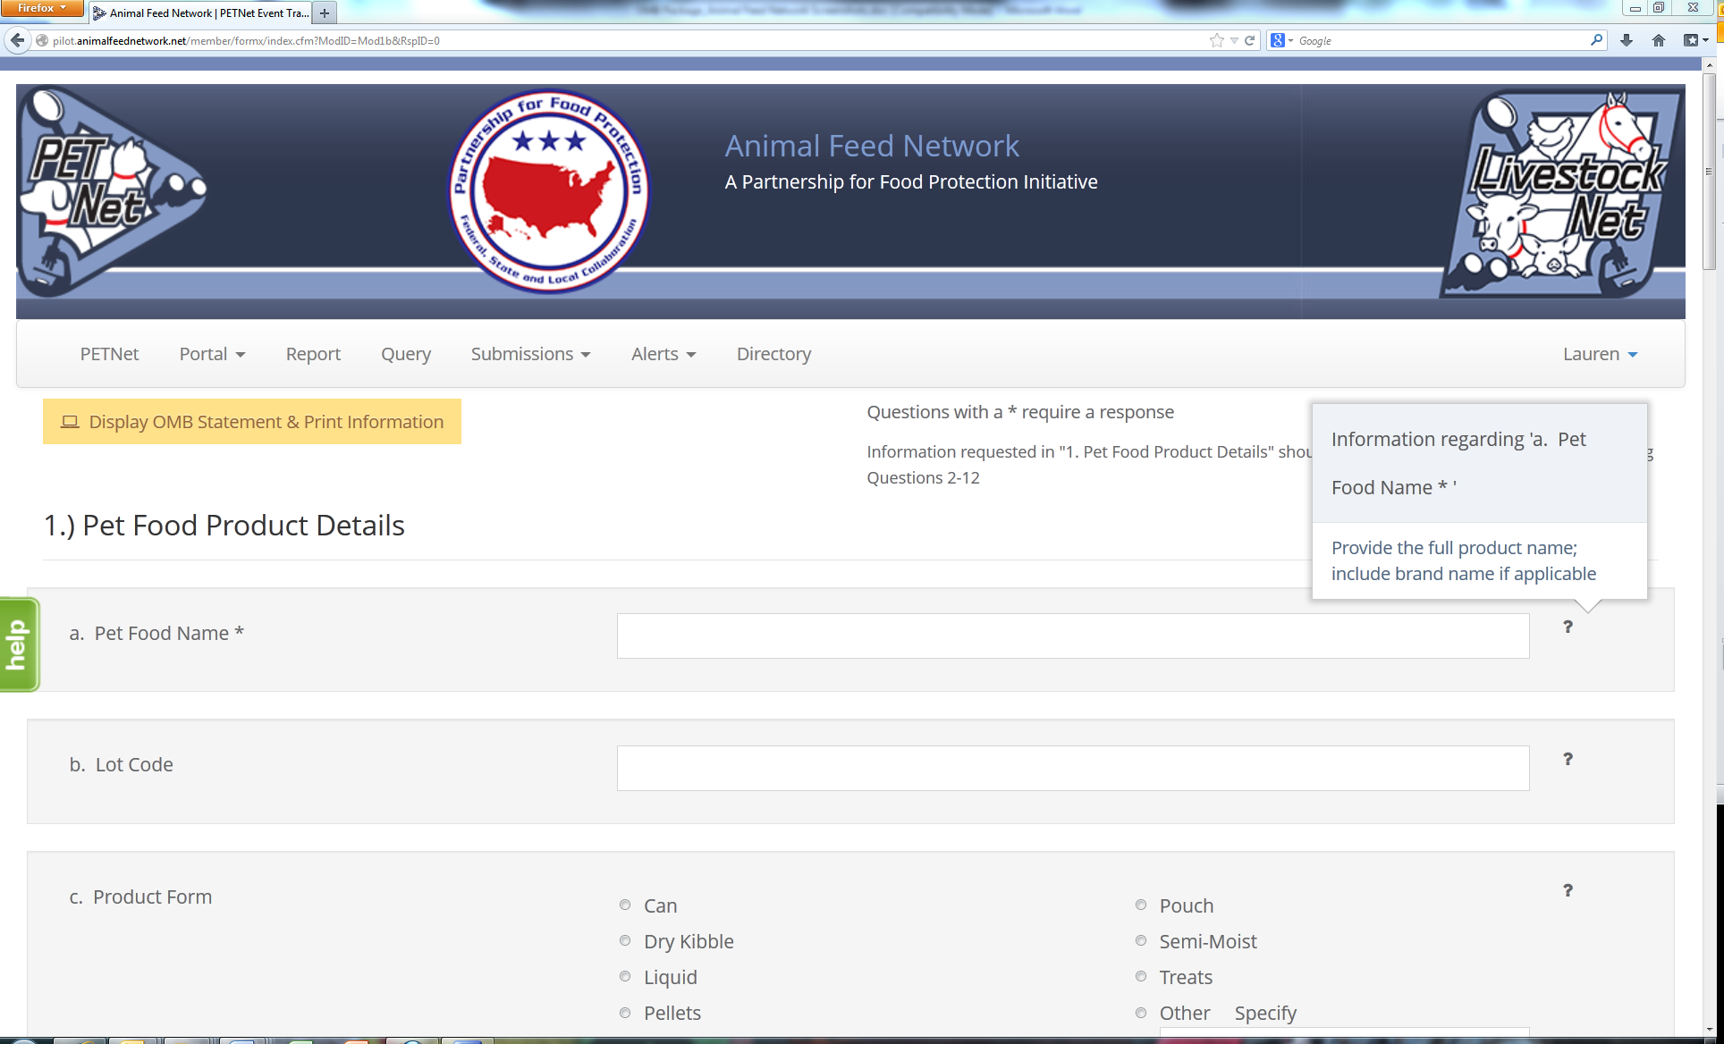
Task: Click Display OMB Statement & Print Information
Action: 252,422
